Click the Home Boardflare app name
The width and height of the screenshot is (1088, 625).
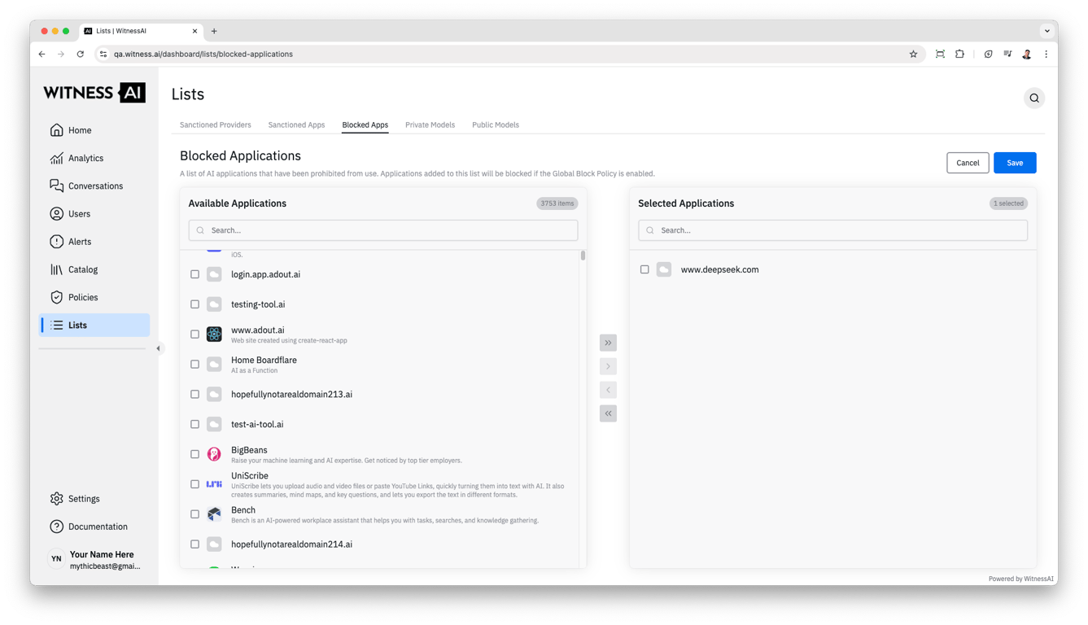click(x=264, y=360)
